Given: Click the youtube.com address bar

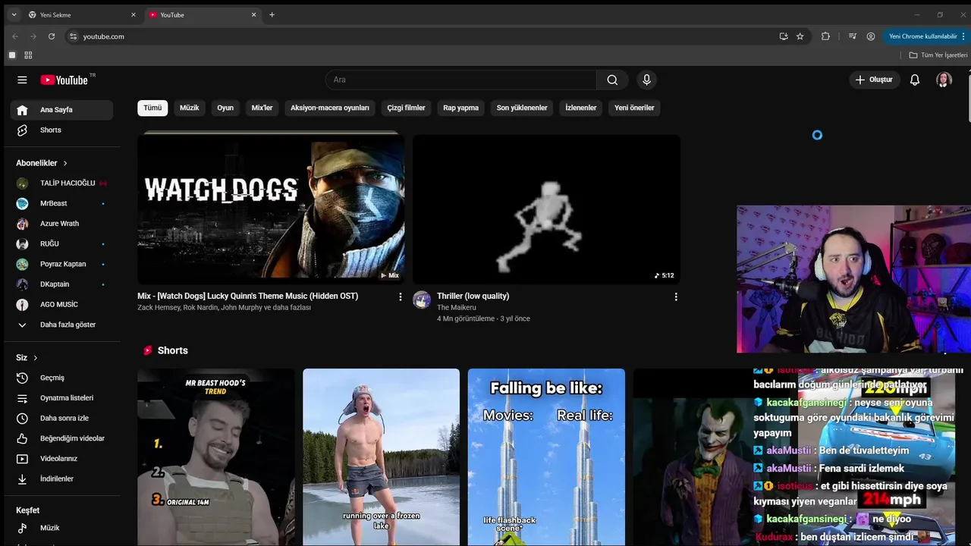Looking at the screenshot, I should click(x=425, y=36).
